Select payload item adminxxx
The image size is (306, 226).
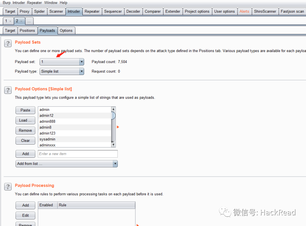75,145
